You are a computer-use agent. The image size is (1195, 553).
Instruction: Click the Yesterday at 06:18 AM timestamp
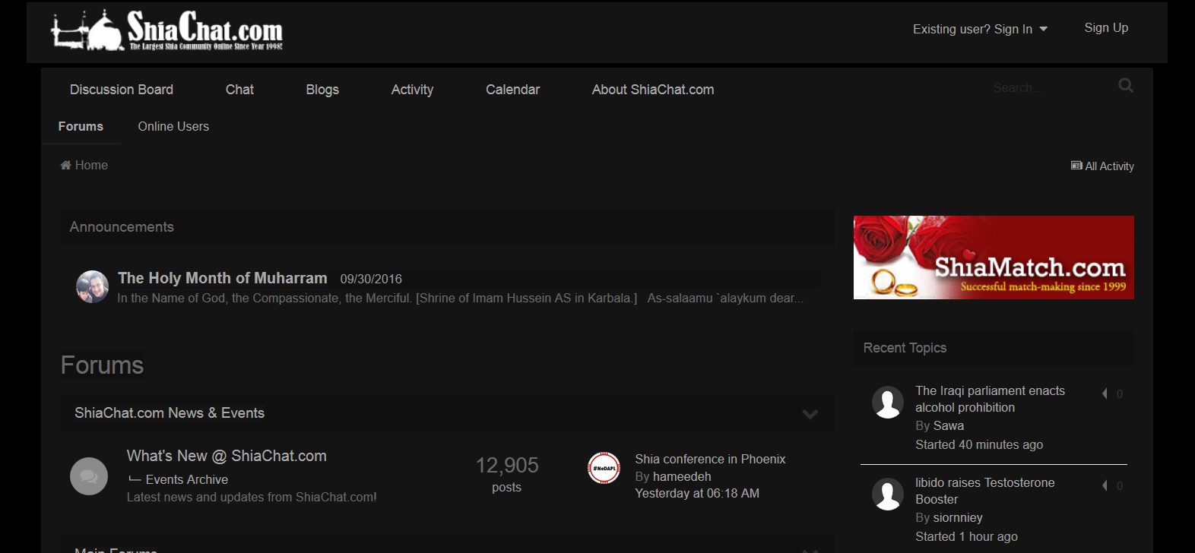tap(697, 493)
